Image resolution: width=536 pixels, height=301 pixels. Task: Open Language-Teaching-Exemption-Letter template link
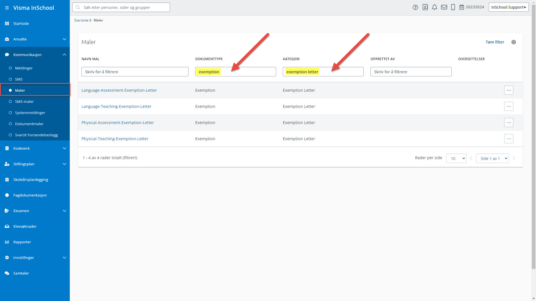[x=116, y=106]
